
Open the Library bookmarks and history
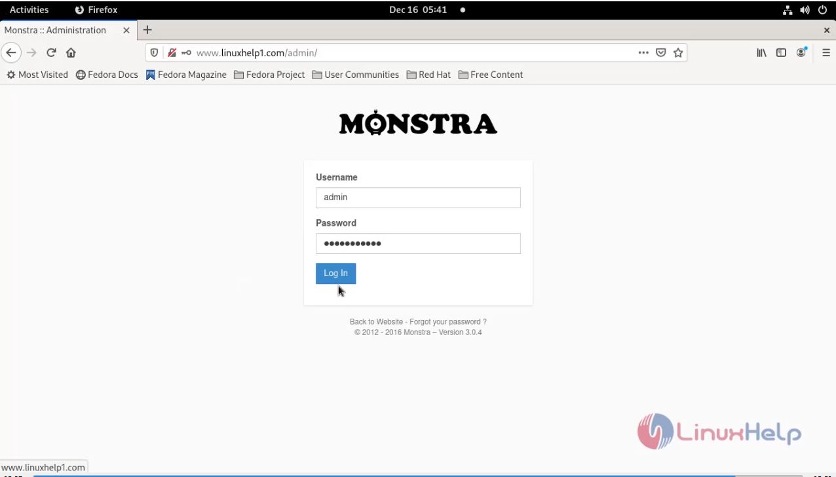pyautogui.click(x=761, y=53)
